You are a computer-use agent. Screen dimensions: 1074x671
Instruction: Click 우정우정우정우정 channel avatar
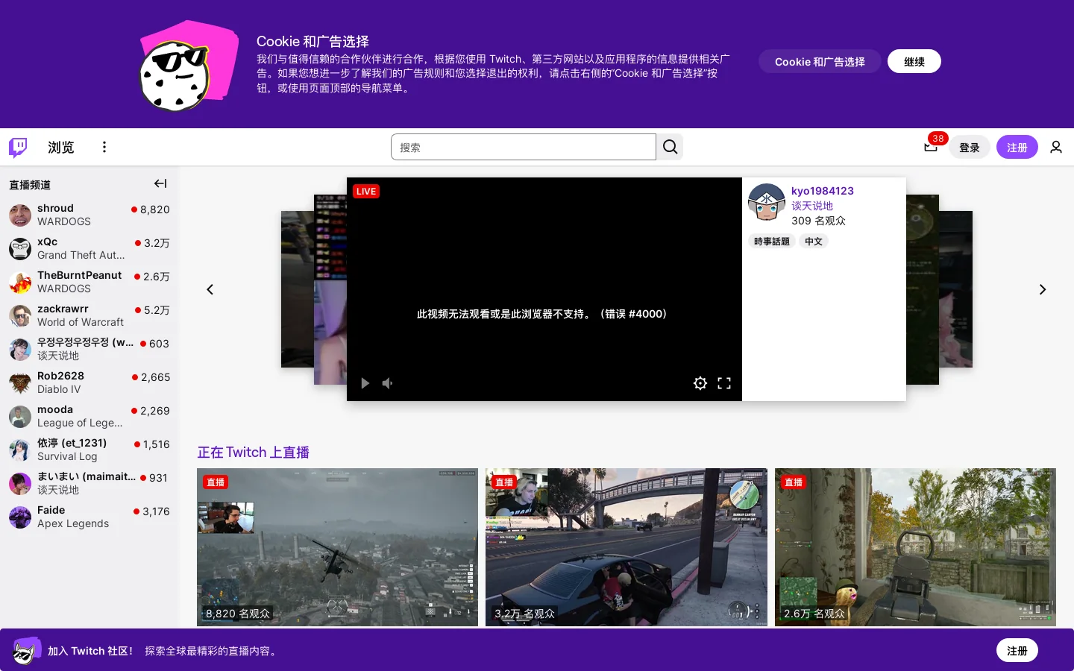point(20,349)
